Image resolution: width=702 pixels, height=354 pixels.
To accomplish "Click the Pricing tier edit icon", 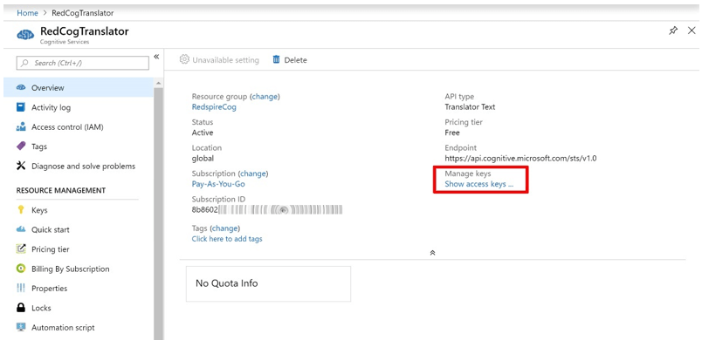I will (21, 249).
